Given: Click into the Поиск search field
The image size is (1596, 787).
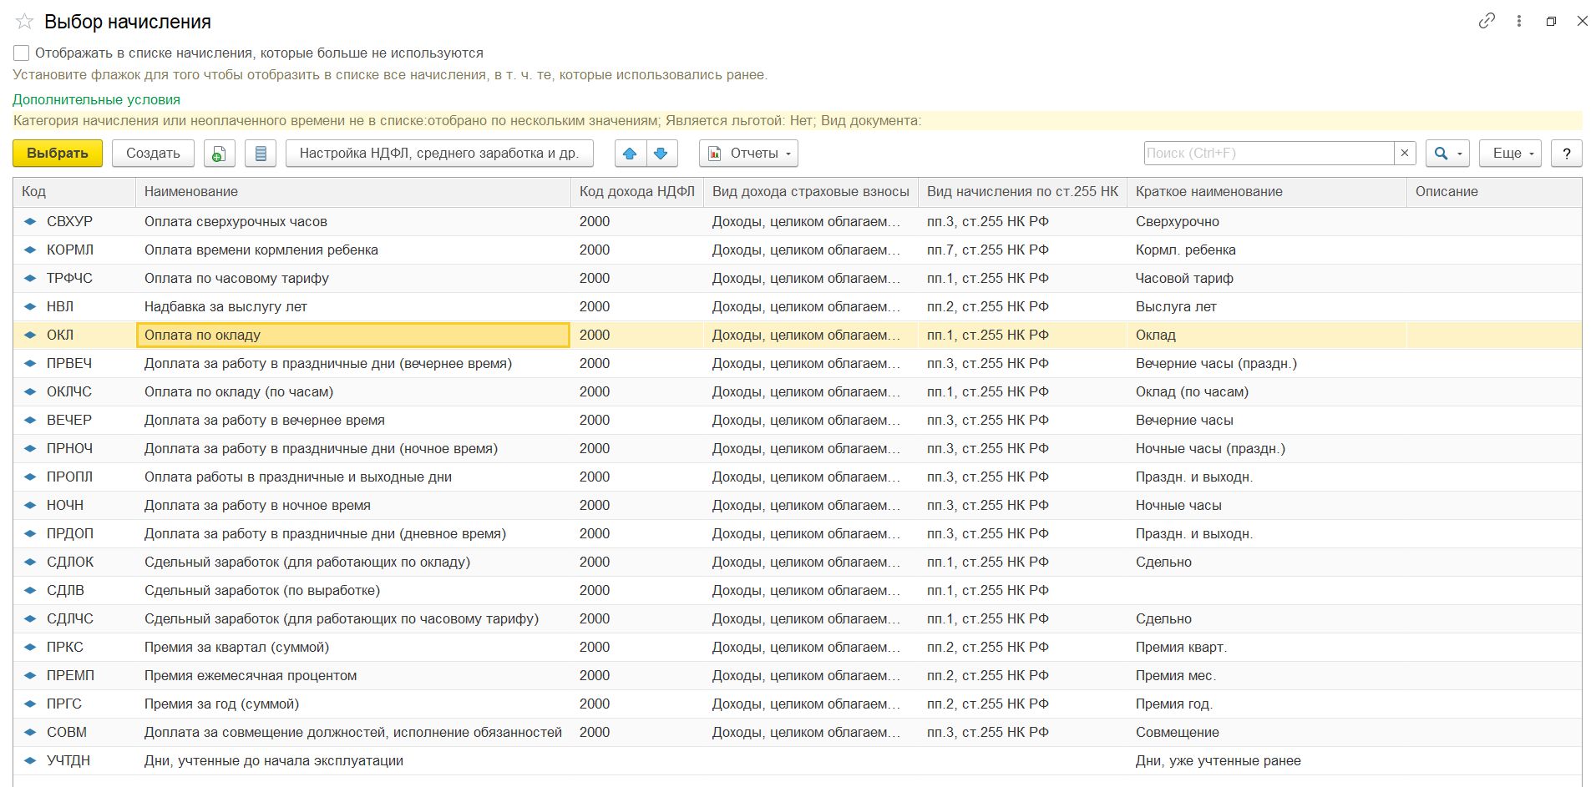Looking at the screenshot, I should (1268, 154).
